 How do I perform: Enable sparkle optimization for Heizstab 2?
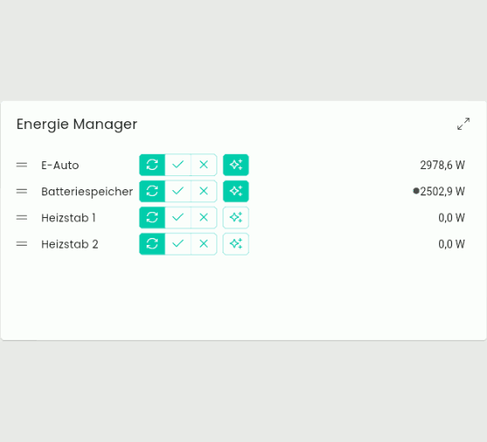point(236,244)
